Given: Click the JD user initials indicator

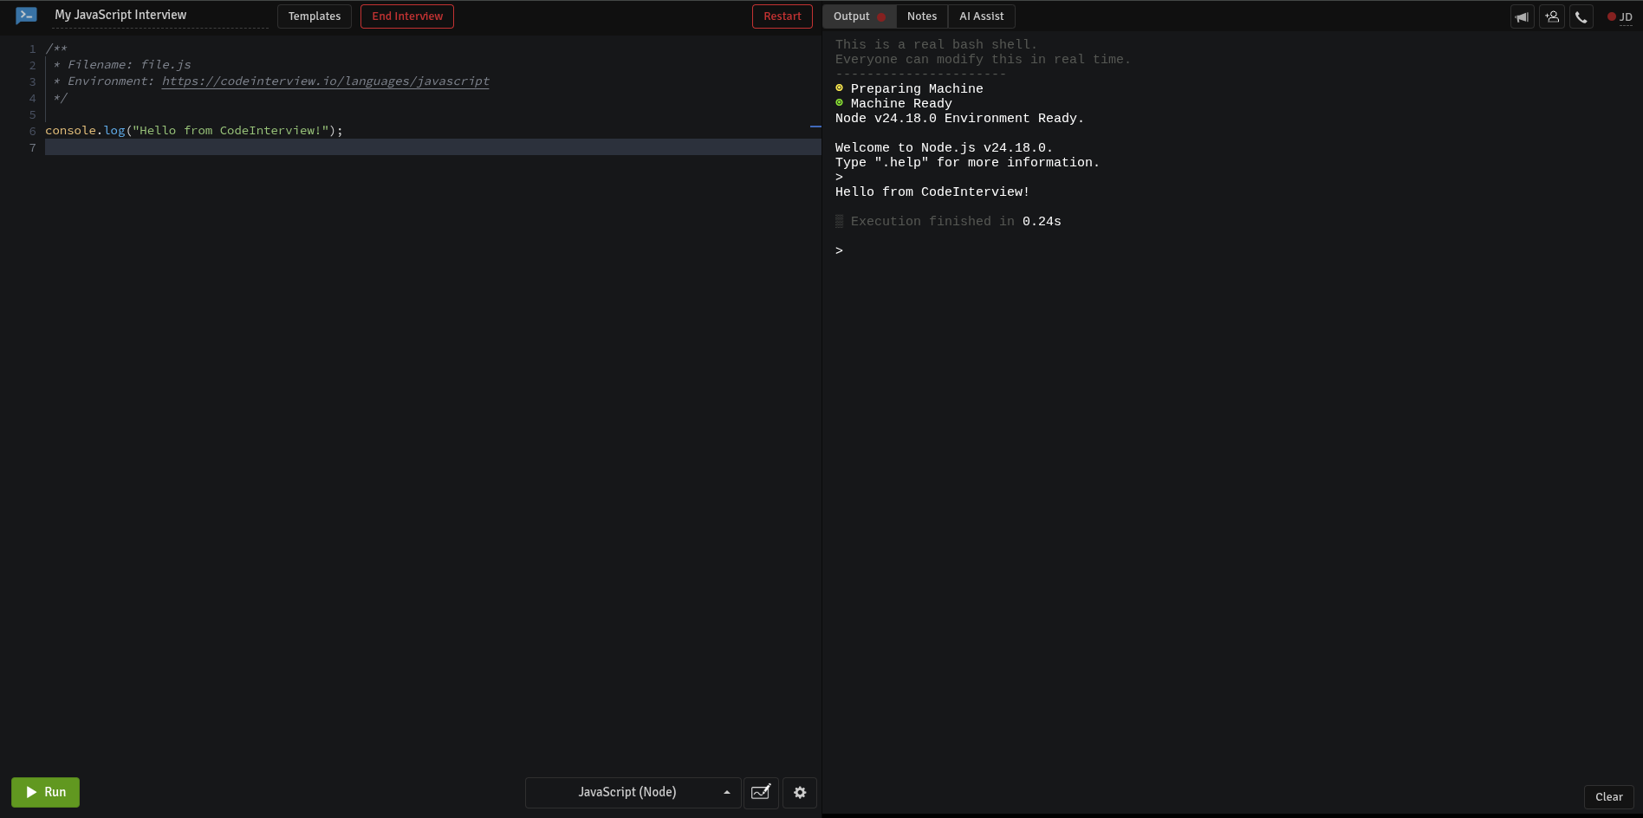Looking at the screenshot, I should coord(1620,16).
